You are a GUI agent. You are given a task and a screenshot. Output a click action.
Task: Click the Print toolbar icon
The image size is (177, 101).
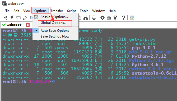coord(94,18)
